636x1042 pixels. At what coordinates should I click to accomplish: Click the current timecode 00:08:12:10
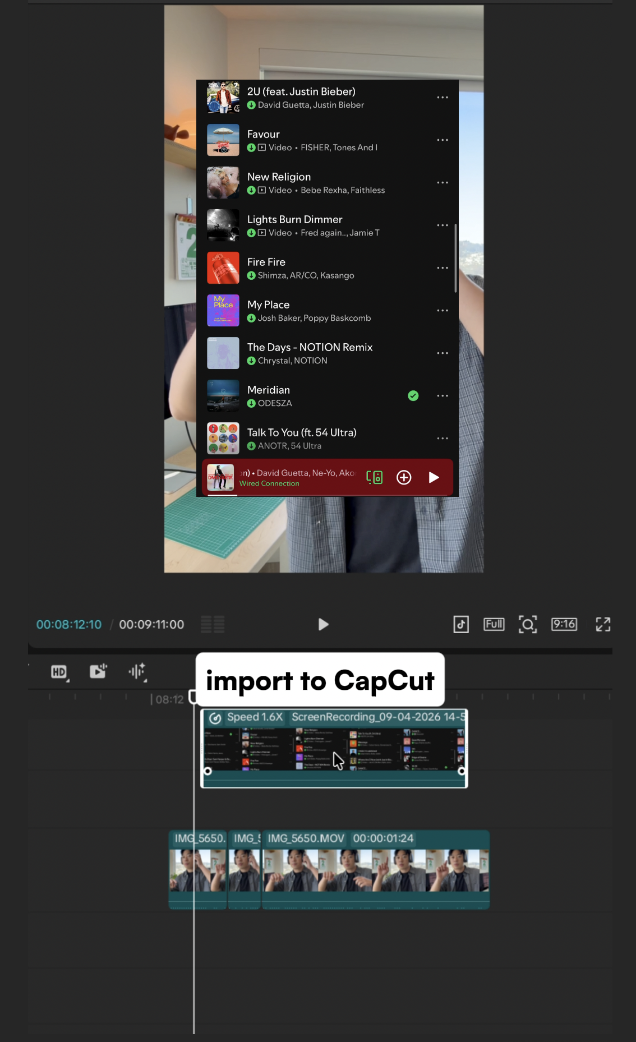click(x=69, y=624)
